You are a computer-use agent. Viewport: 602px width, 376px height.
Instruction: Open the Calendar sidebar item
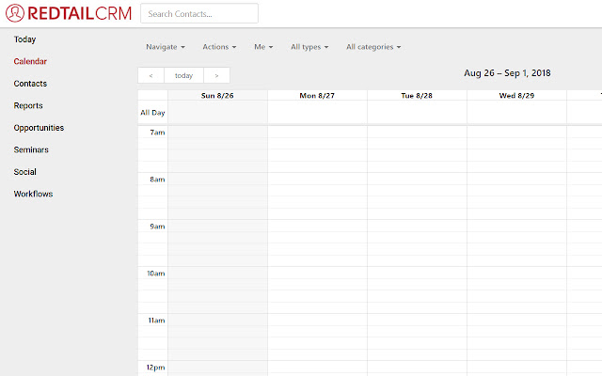point(30,61)
